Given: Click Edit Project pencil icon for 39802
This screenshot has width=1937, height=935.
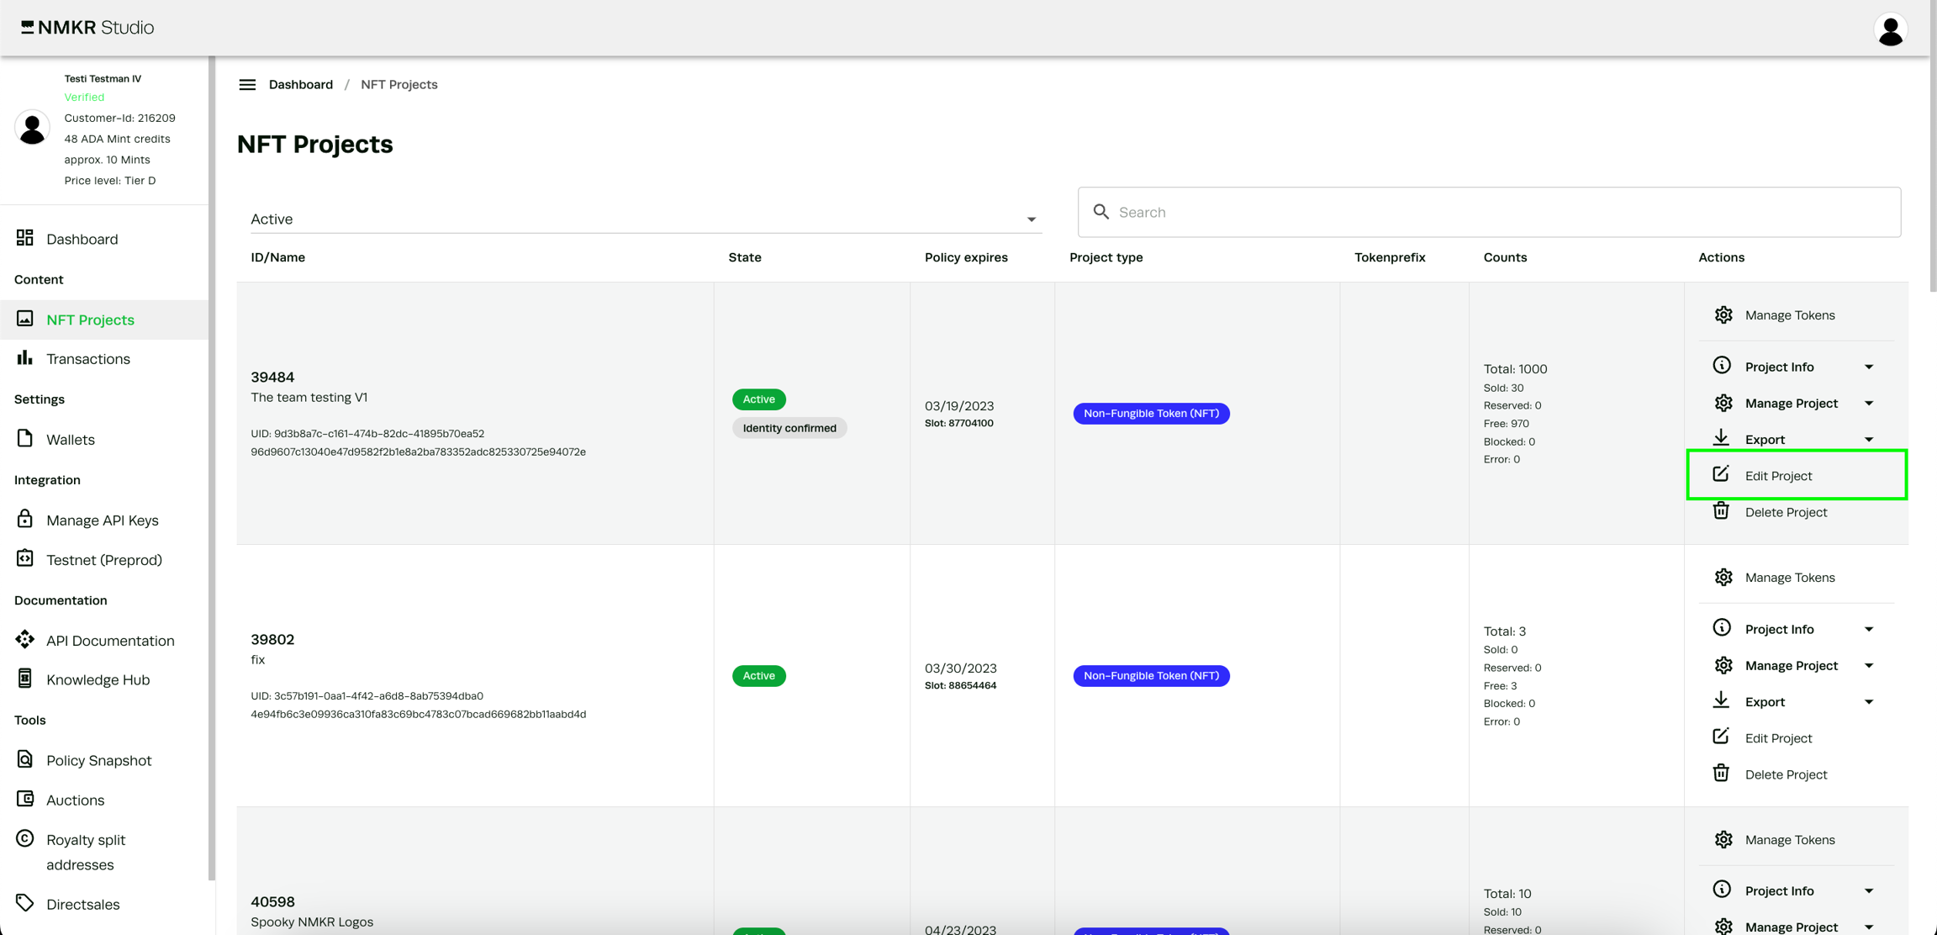Looking at the screenshot, I should click(1721, 737).
